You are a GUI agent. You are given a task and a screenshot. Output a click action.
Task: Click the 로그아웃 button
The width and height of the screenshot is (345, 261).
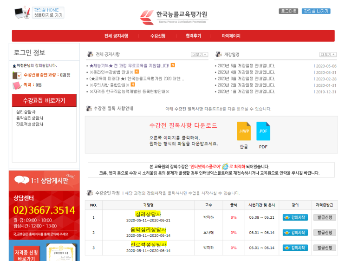pos(288,11)
